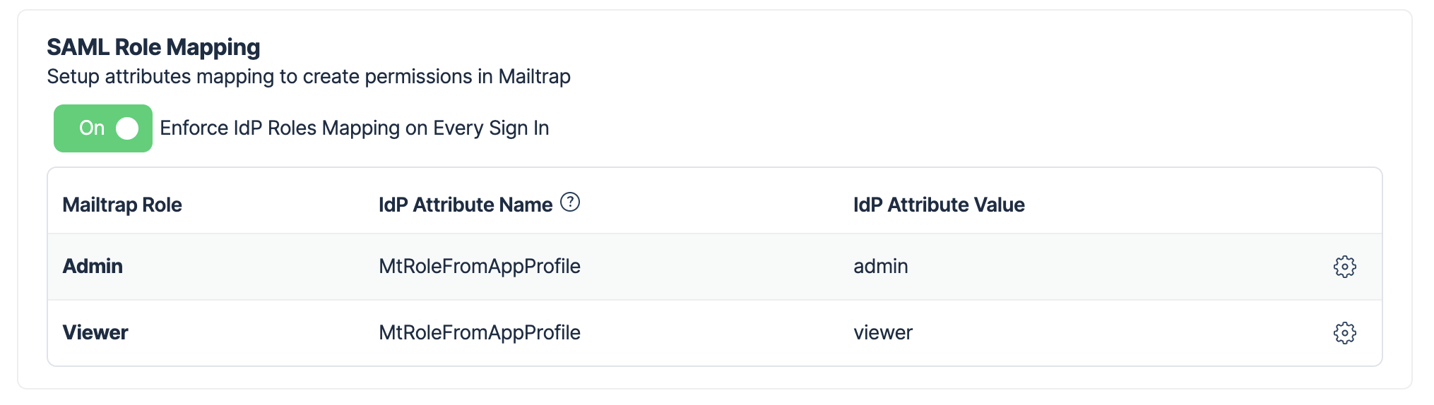Open the gear settings for Admin role
Screen dimensions: 1434x405
pos(1344,267)
